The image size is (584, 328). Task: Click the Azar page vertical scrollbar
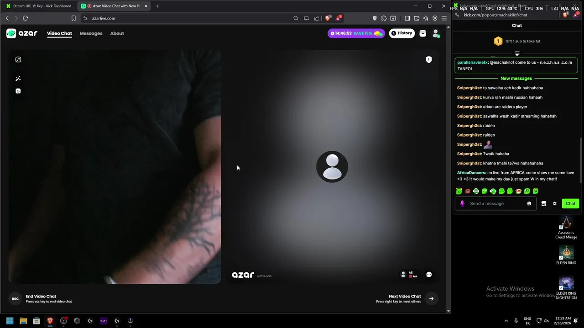click(x=448, y=169)
